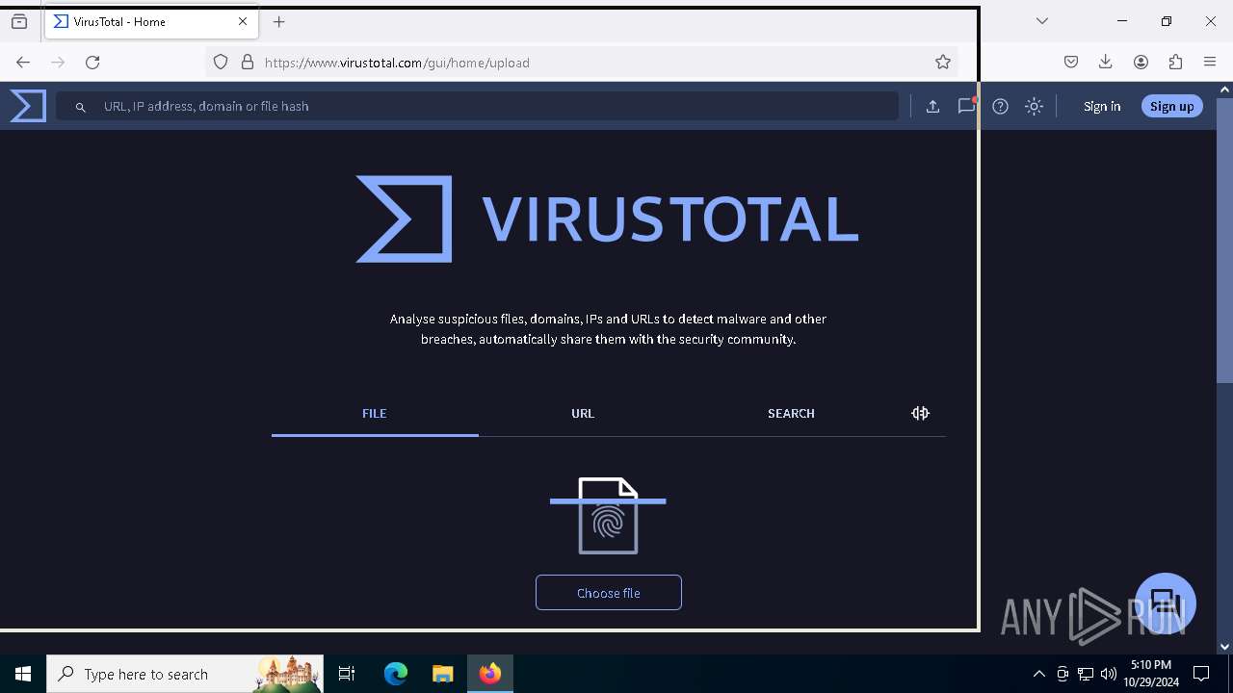Open the notifications comment icon
The width and height of the screenshot is (1233, 693).
[x=966, y=107]
